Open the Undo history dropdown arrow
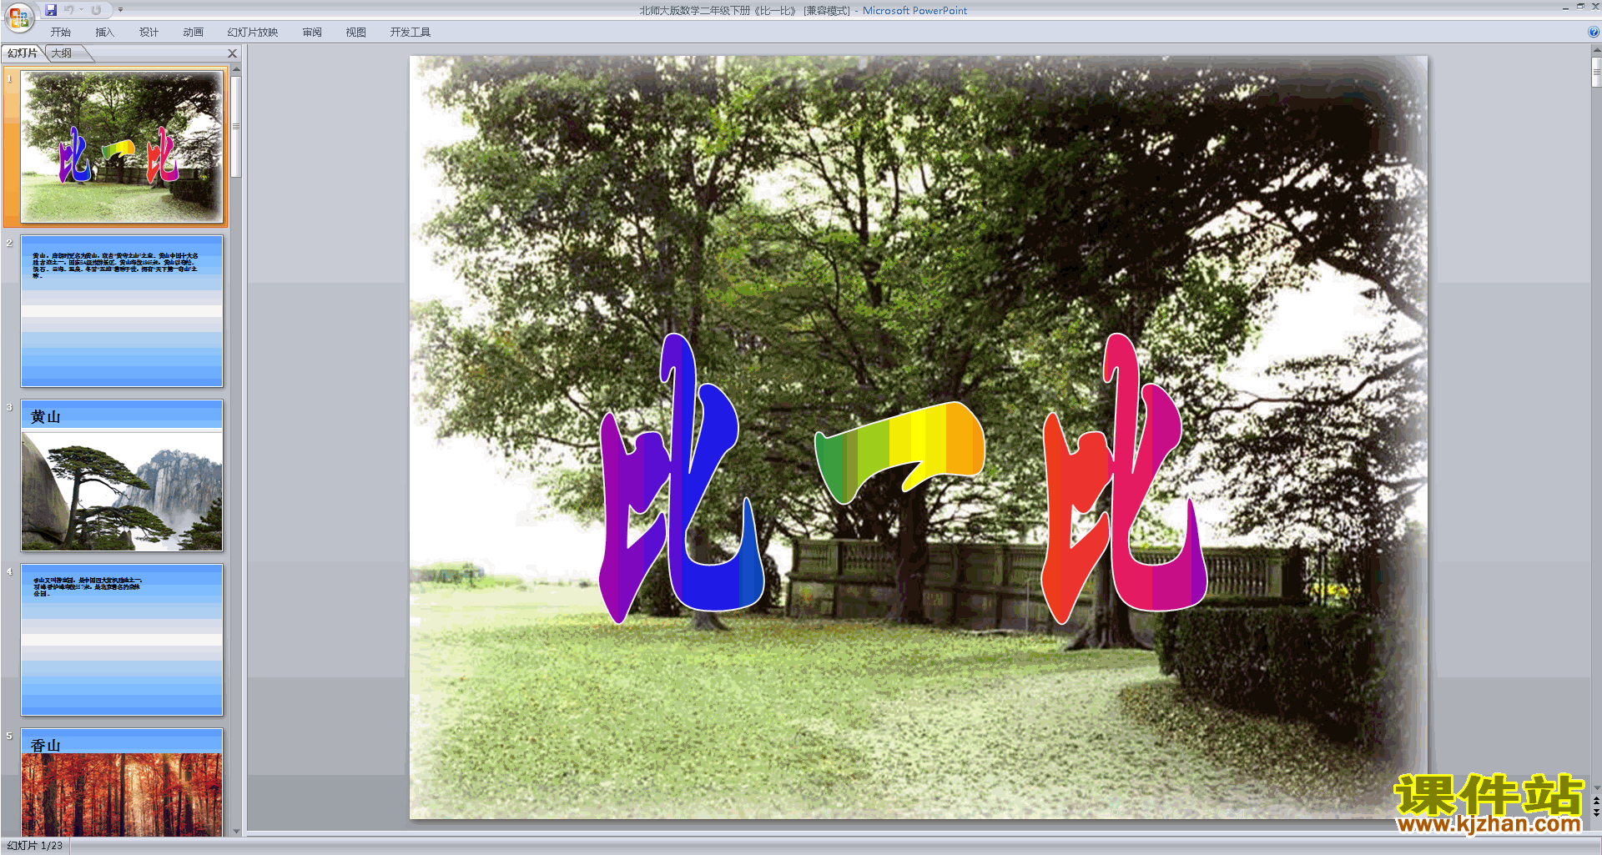This screenshot has height=855, width=1602. click(x=82, y=10)
